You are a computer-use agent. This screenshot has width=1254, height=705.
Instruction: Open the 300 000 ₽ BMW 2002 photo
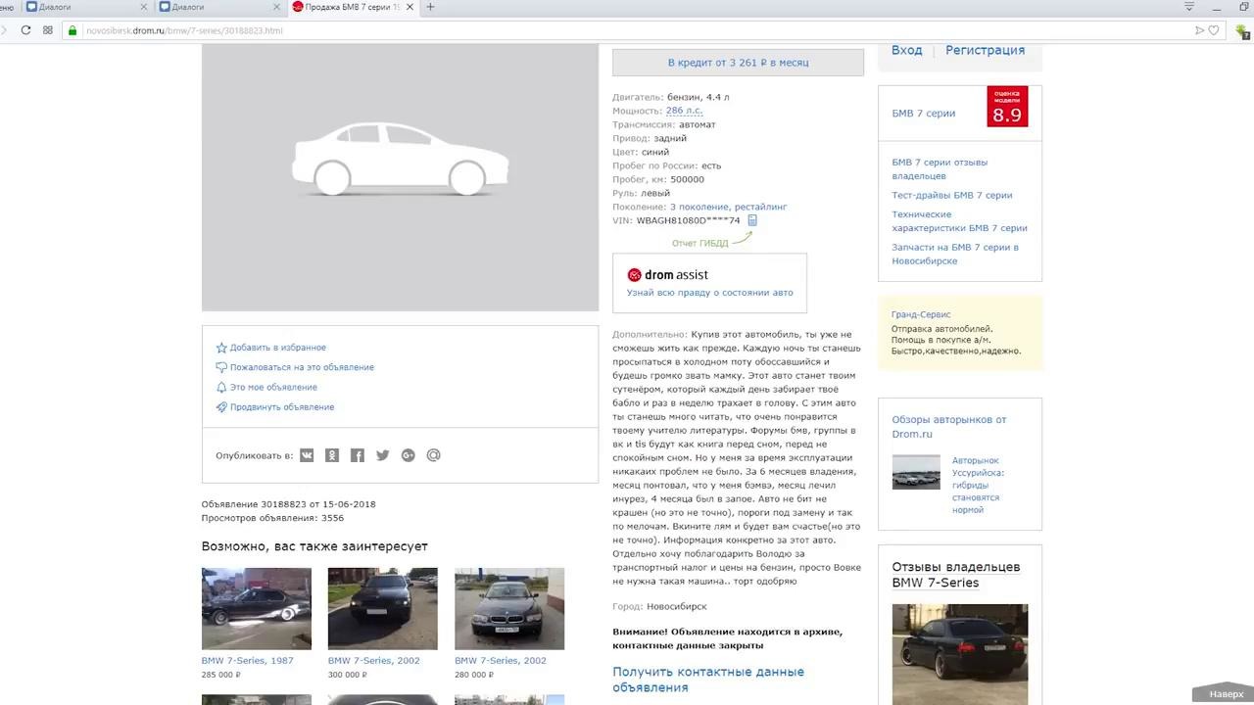tap(383, 608)
